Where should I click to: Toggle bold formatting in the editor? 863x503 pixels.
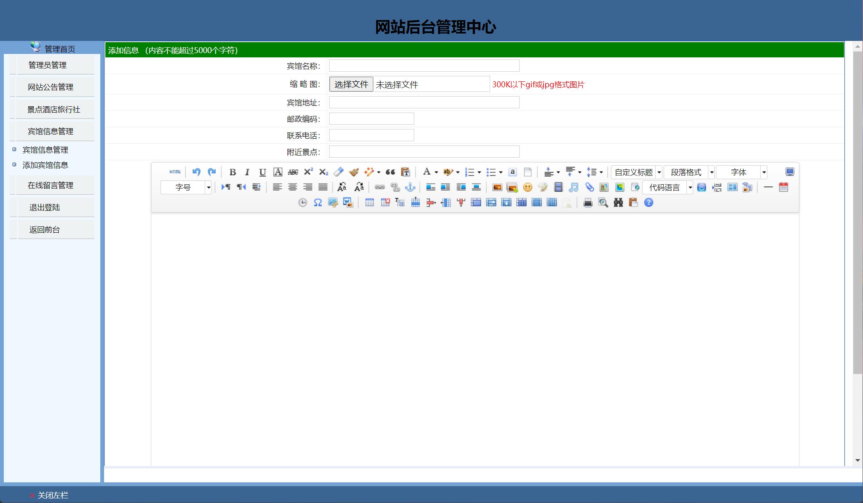click(x=232, y=172)
